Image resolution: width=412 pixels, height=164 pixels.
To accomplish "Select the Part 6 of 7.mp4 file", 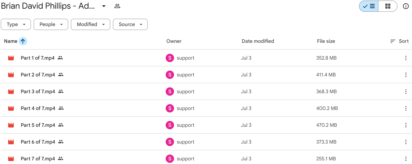I will [38, 142].
